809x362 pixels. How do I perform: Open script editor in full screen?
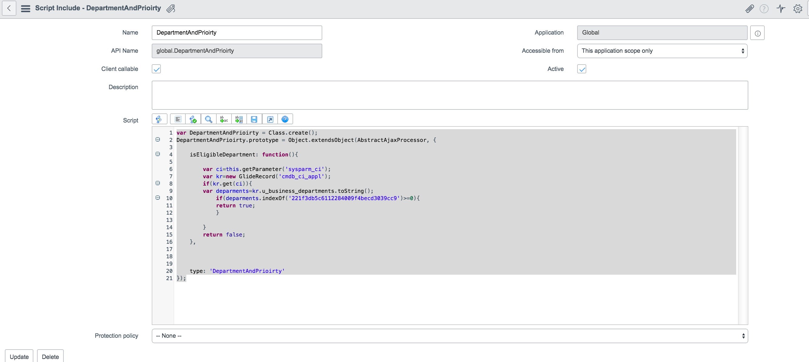270,119
